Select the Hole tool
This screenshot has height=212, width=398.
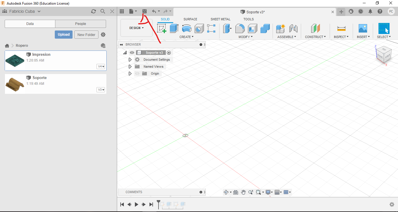(x=199, y=28)
